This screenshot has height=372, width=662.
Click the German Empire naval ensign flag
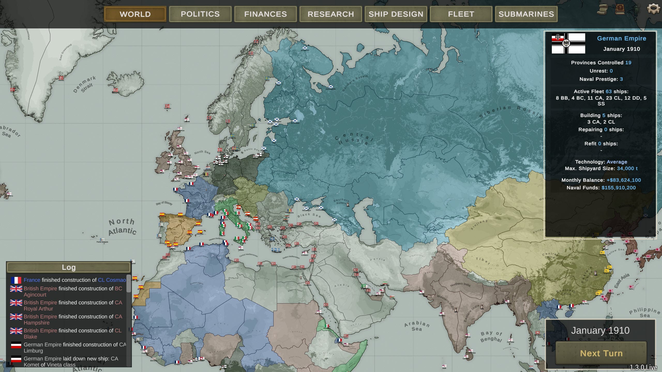coord(568,43)
